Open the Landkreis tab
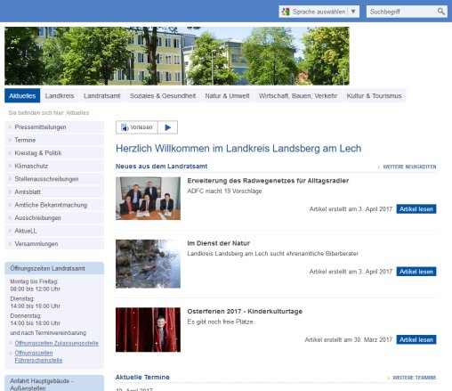The image size is (452, 391). 60,95
